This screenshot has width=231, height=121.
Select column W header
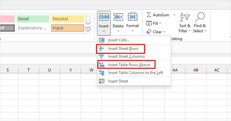coord(91,70)
